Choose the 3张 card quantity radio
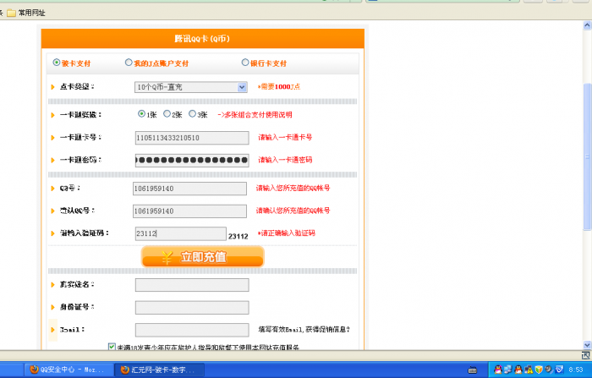Viewport: 592px width, 378px height. coord(192,113)
